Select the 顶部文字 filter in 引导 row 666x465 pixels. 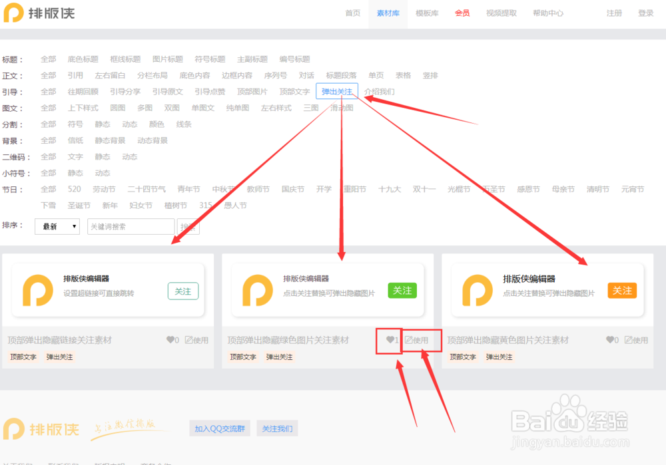tap(295, 92)
